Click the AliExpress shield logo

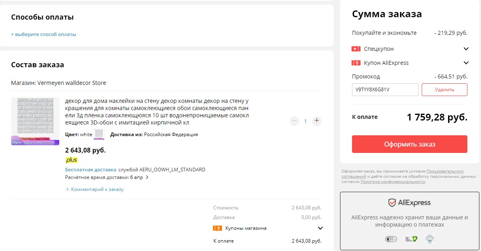(x=392, y=203)
